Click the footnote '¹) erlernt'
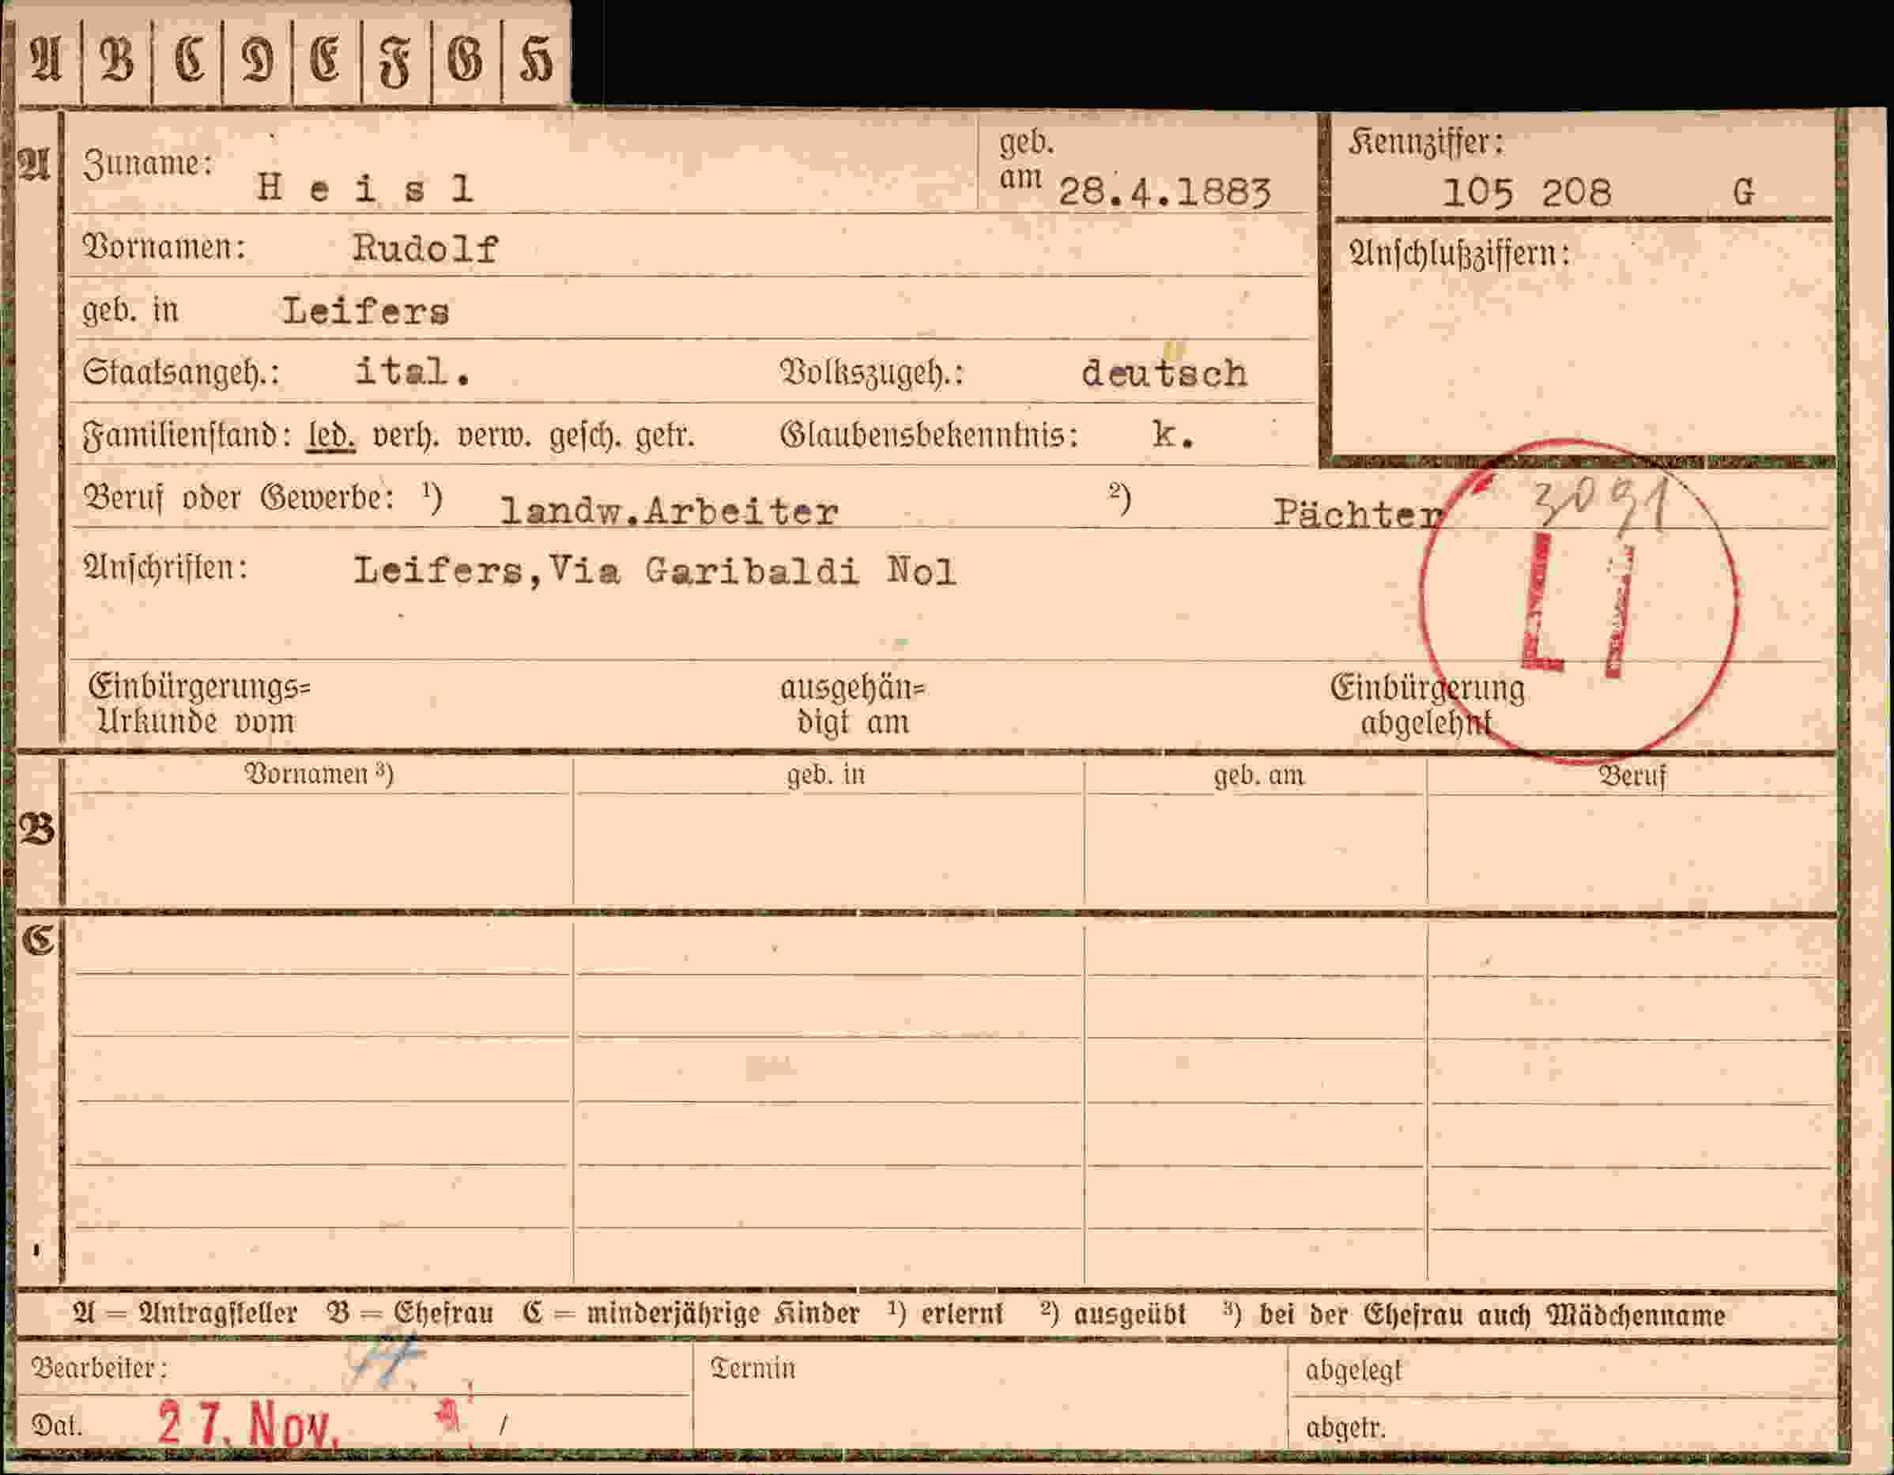Viewport: 1894px width, 1475px height. [945, 1314]
